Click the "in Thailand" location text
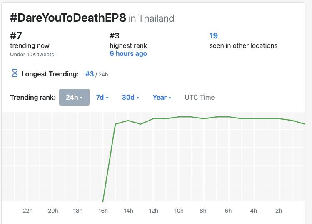 pyautogui.click(x=152, y=18)
